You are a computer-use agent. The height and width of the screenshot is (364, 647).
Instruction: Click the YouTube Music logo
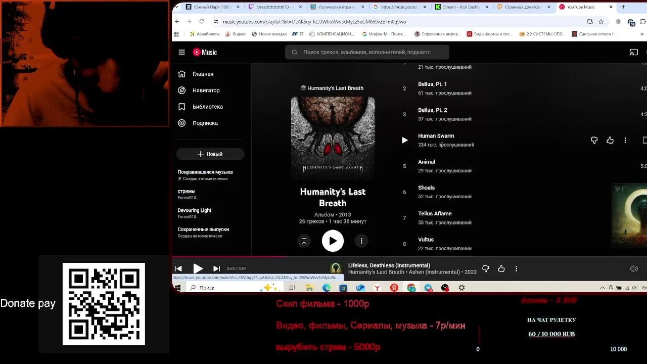click(x=205, y=52)
